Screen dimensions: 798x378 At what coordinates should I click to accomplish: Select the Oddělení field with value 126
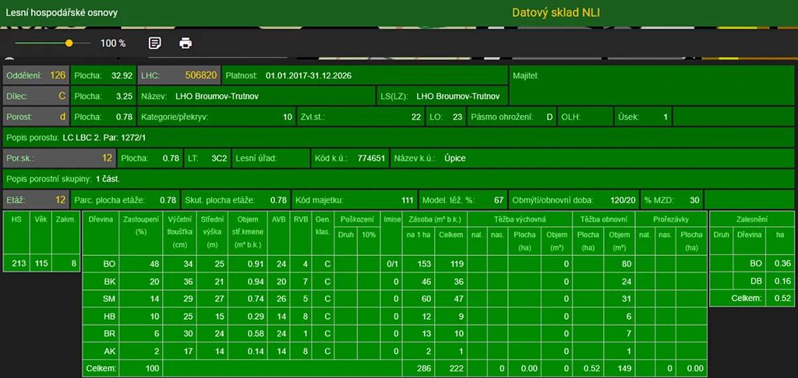36,76
